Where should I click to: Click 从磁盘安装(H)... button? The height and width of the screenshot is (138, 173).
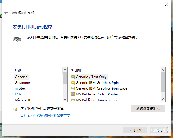148,108
